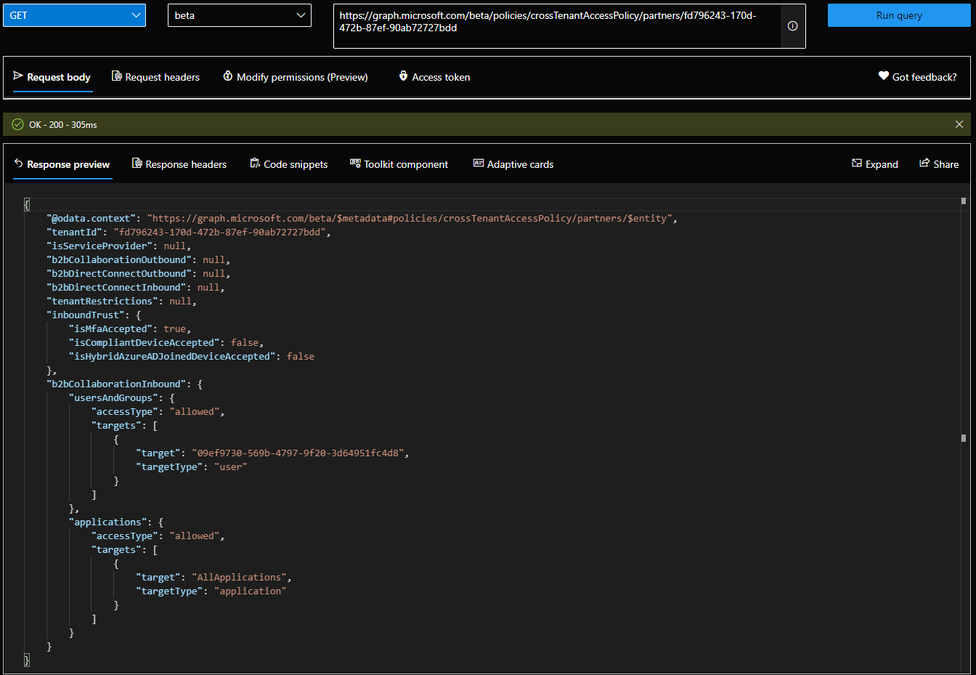This screenshot has height=675, width=976.
Task: Click the Access token key icon
Action: pos(403,76)
